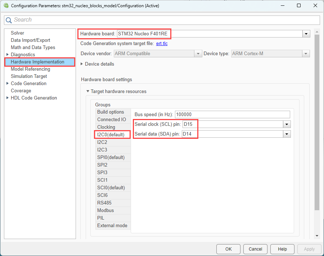This screenshot has height=256, width=324.
Task: Select the External mode group
Action: [112, 225]
